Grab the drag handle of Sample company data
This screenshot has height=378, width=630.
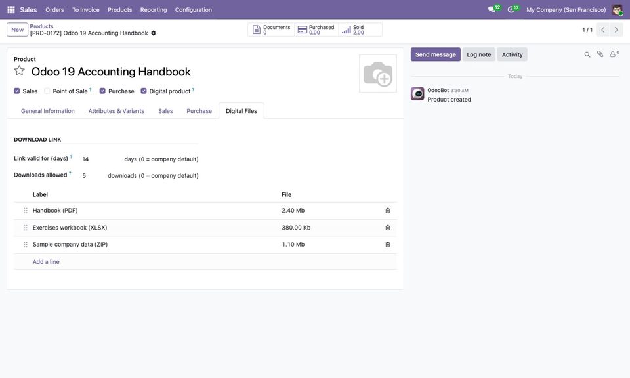click(26, 245)
